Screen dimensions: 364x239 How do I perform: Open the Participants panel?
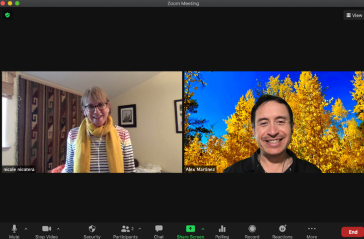[125, 231]
